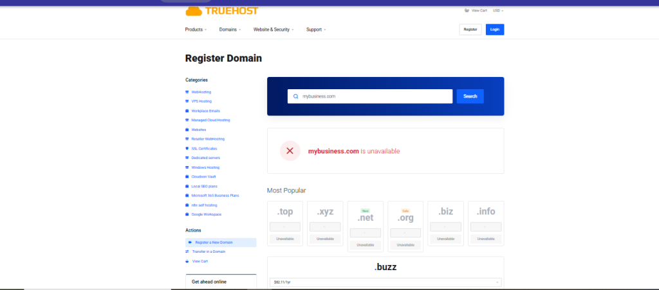This screenshot has height=290, width=659.
Task: Click the Unavailable button under .top
Action: [x=285, y=239]
